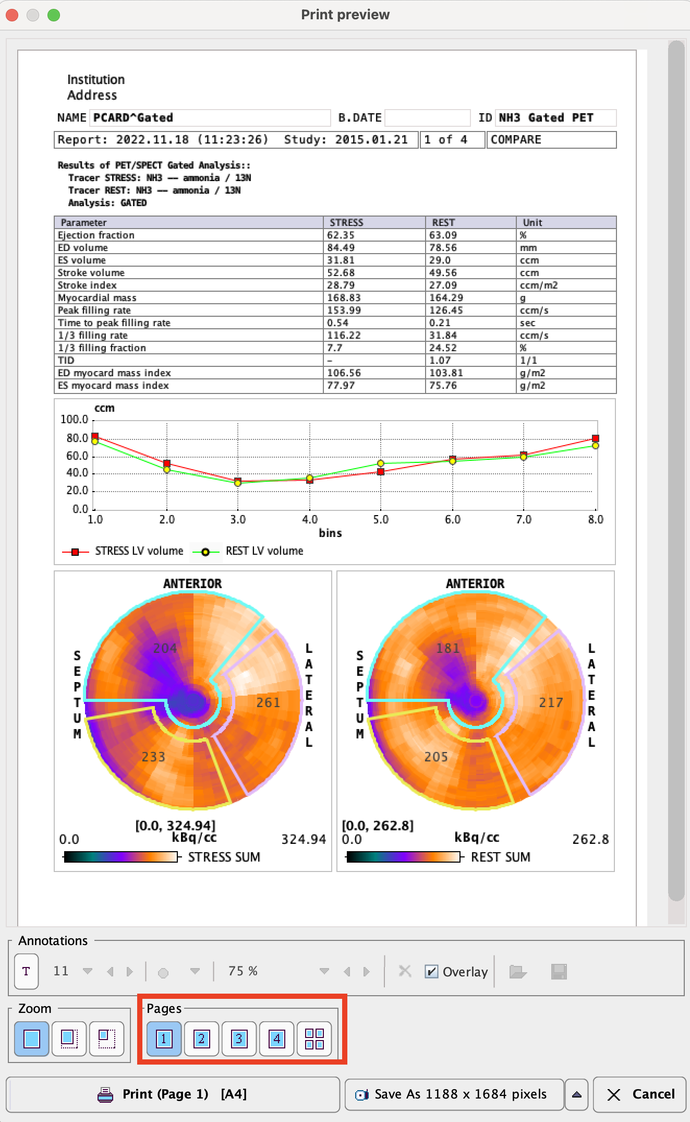Show all pages grid view
This screenshot has width=690, height=1122.
tap(314, 1039)
